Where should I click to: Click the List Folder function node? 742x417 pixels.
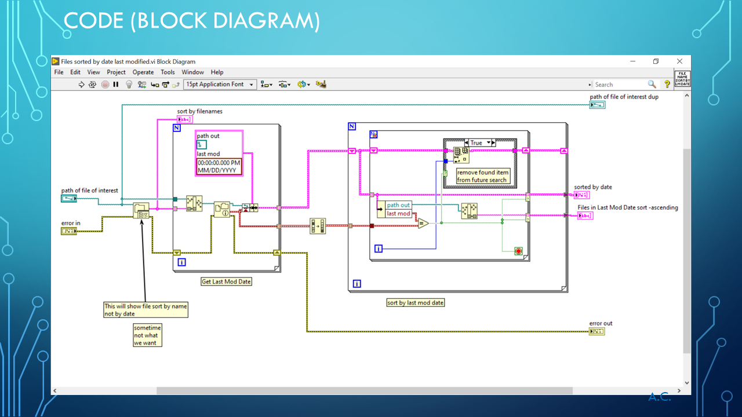tap(141, 211)
